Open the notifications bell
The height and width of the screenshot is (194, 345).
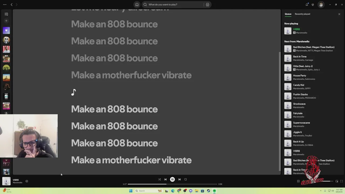[307, 5]
